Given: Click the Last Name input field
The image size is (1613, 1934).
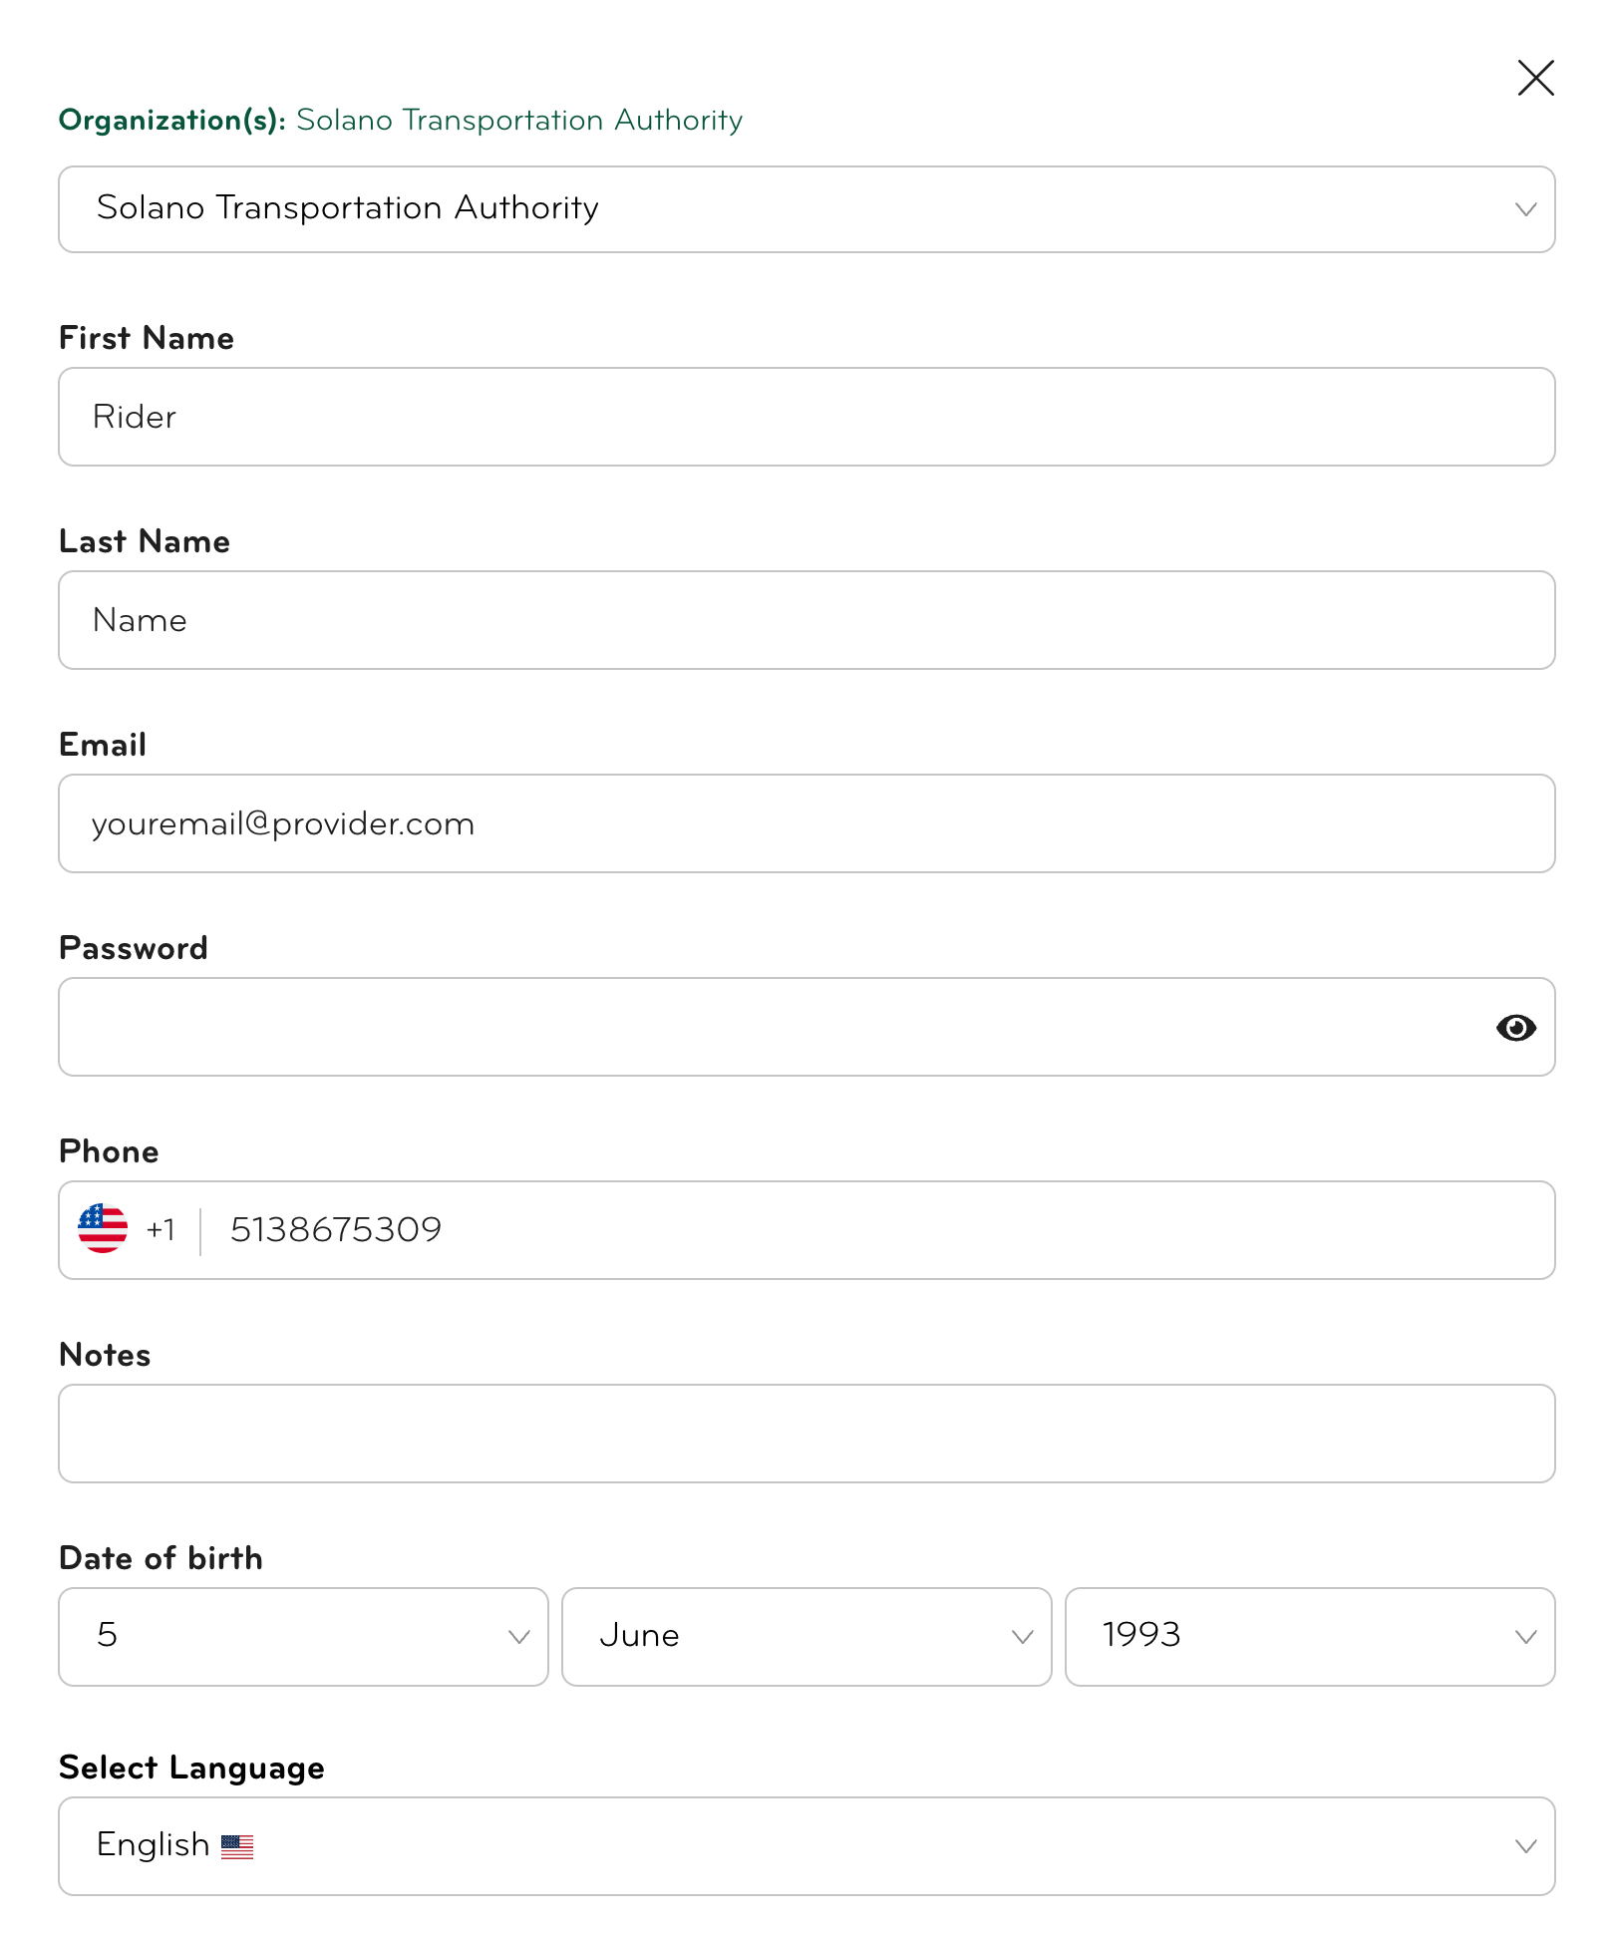Looking at the screenshot, I should point(806,620).
